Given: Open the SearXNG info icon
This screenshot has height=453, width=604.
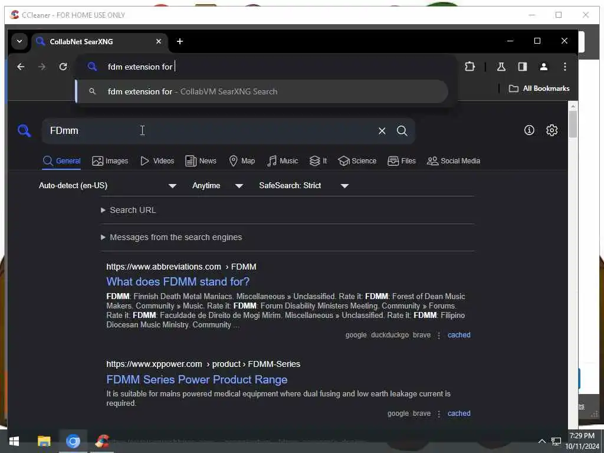Looking at the screenshot, I should 529,130.
